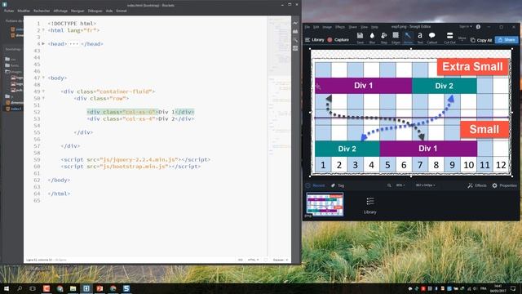522x294 pixels.
Task: Open Snagit's Image menu
Action: click(327, 27)
